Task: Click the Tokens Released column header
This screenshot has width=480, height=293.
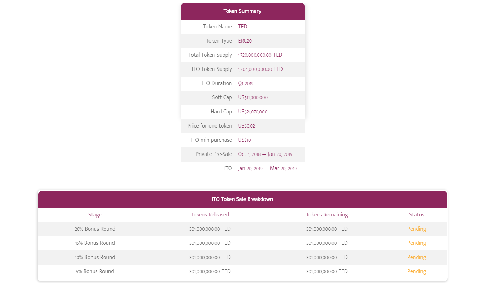Action: point(210,215)
